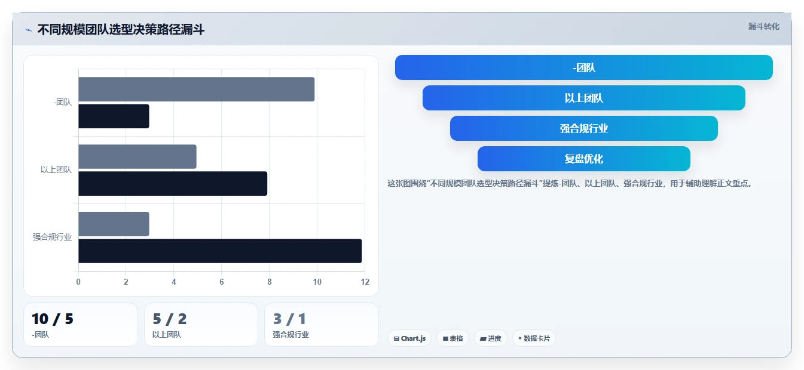
Task: Click the x-axis tick label 12
Action: tap(365, 282)
